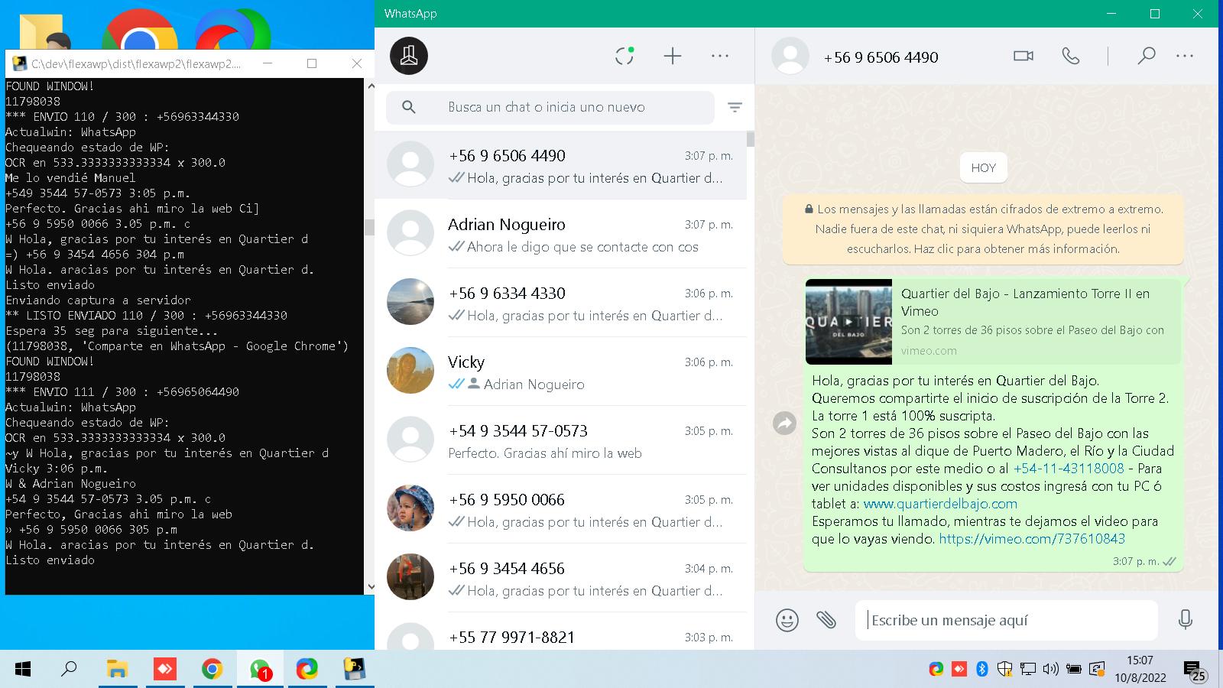Click the 'HOY' date label in chat

pos(983,167)
